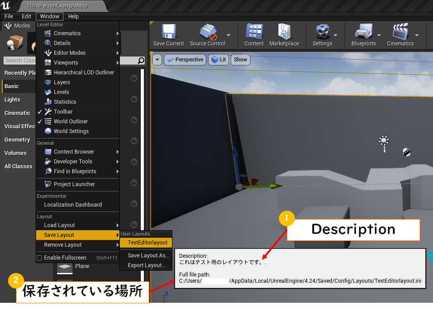433x309 pixels.
Task: Click the Window menu bar item
Action: [50, 16]
